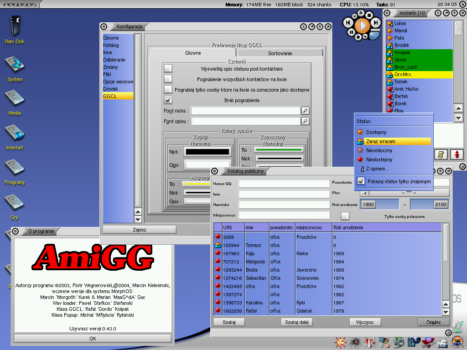Select 'Opcje sieciowe' in Konfiguracja sidebar
The width and height of the screenshot is (467, 350).
(x=118, y=82)
